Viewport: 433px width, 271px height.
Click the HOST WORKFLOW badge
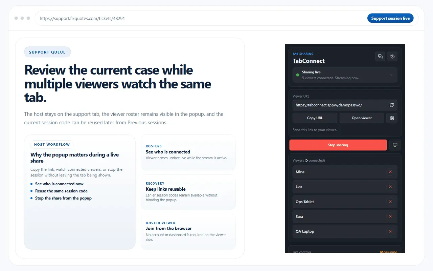coord(52,144)
